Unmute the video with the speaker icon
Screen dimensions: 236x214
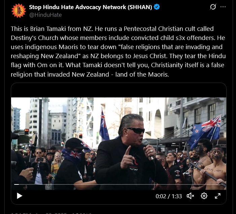tap(191, 196)
